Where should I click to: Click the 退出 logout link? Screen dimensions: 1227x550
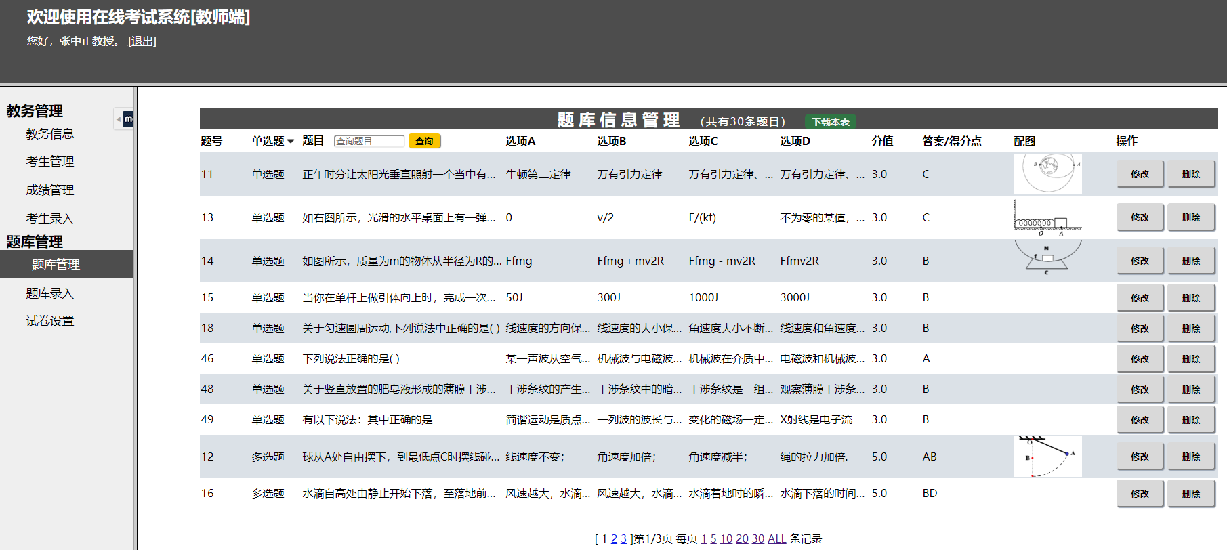[x=142, y=41]
